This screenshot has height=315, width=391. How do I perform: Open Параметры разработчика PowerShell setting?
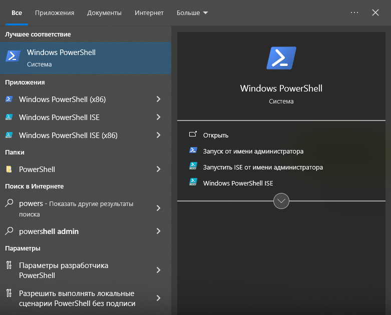click(x=86, y=270)
